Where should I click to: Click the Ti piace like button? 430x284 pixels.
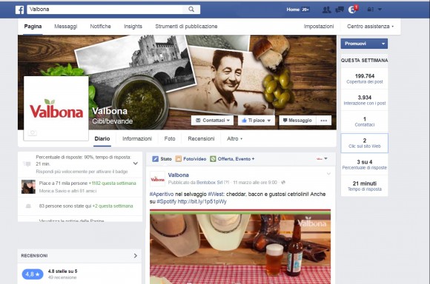pos(256,121)
